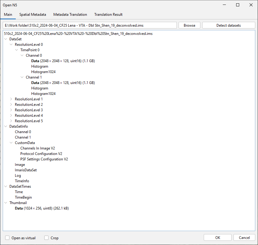Select the Log entry under DataSetInfo
Viewport: 258px width, 245px height.
[x=18, y=175]
